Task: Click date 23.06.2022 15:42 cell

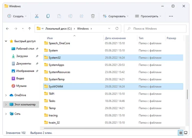Action: tap(115, 72)
